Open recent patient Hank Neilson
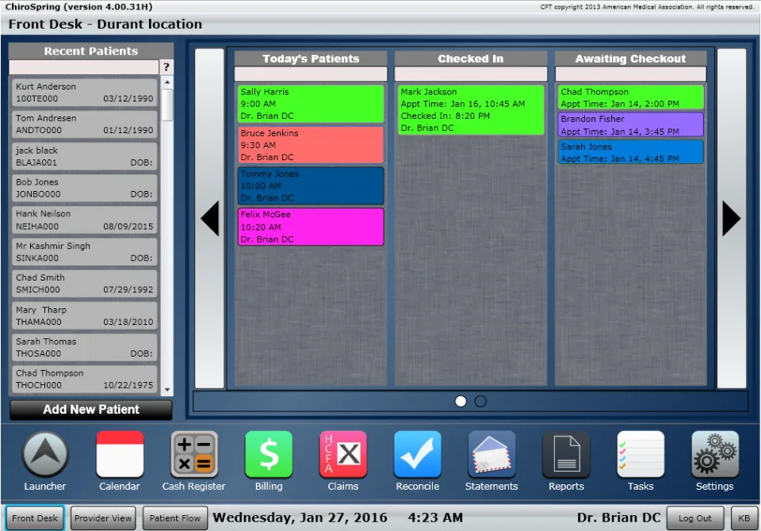The height and width of the screenshot is (531, 761). coord(85,220)
